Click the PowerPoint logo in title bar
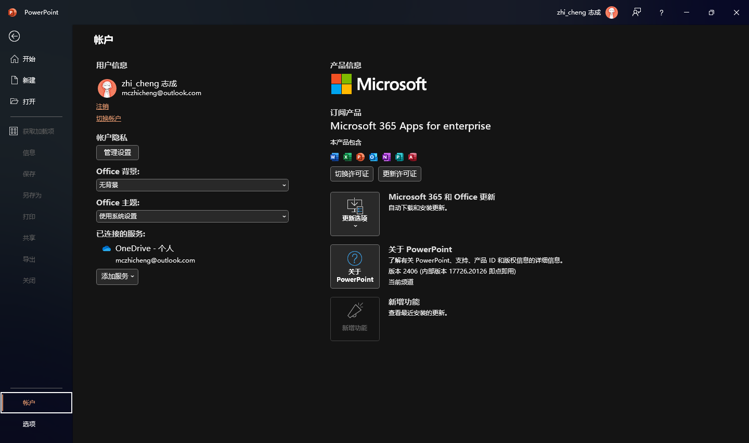The height and width of the screenshot is (443, 749). pos(12,12)
